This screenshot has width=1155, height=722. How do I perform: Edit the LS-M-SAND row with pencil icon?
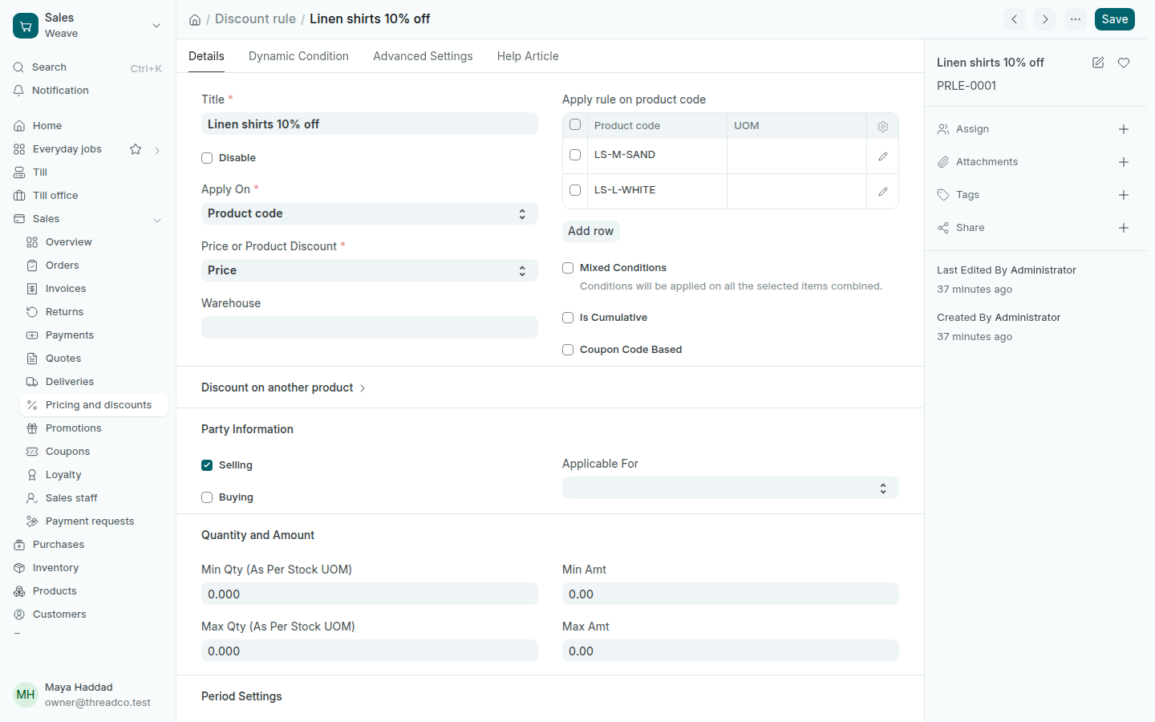coord(883,156)
